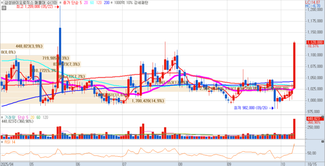The width and height of the screenshot is (325, 166).
Task: Click the 06 month marker on time axis
Action: click(x=78, y=164)
